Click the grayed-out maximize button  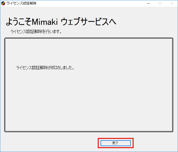[x=160, y=3]
